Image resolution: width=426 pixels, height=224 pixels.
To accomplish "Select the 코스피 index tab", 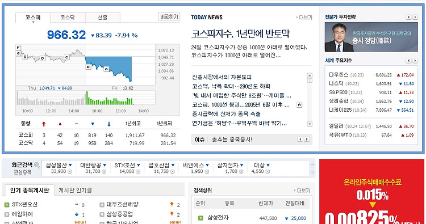I will (x=33, y=18).
